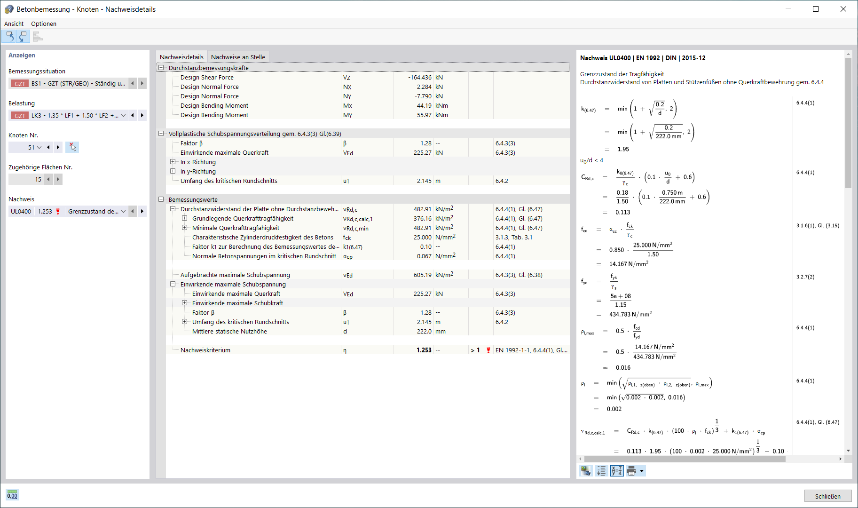Click next arrow for Bemessungssituation
The width and height of the screenshot is (858, 508).
142,83
